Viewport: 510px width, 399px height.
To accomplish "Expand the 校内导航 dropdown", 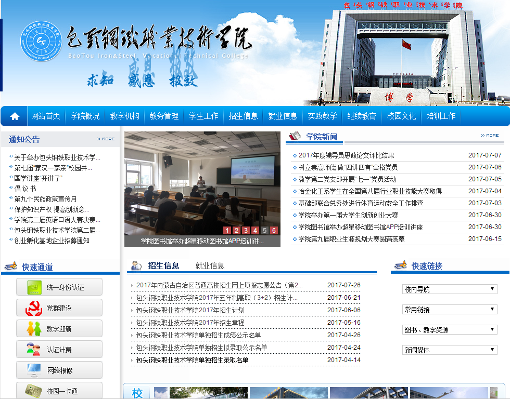I will [450, 289].
